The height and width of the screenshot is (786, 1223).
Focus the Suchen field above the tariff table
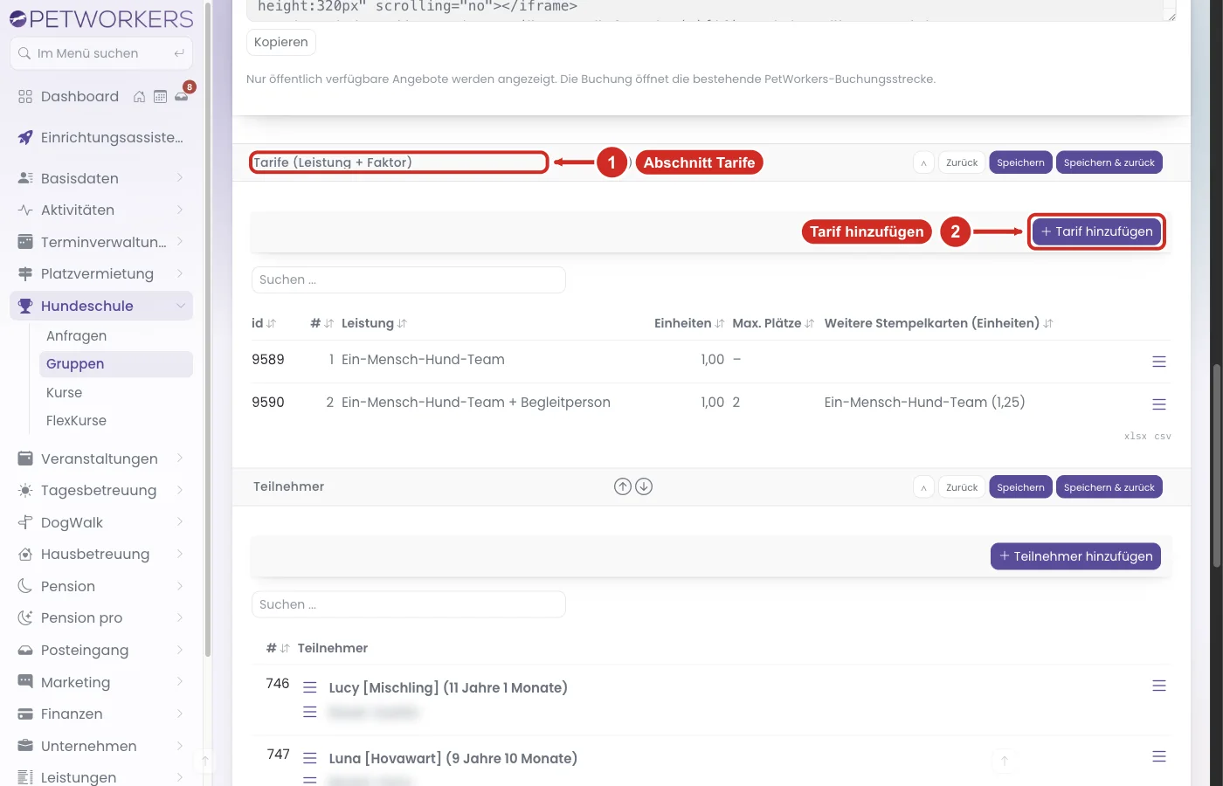[409, 279]
